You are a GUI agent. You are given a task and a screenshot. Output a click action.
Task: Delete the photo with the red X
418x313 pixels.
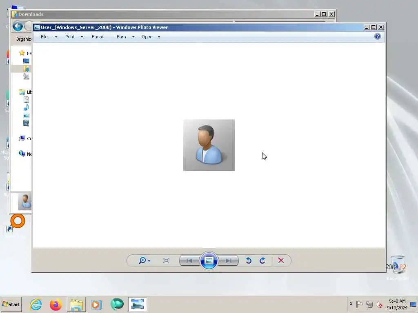281,260
